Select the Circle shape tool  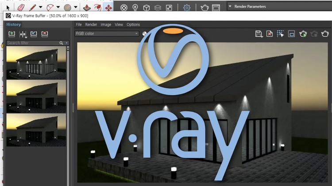click(68, 8)
